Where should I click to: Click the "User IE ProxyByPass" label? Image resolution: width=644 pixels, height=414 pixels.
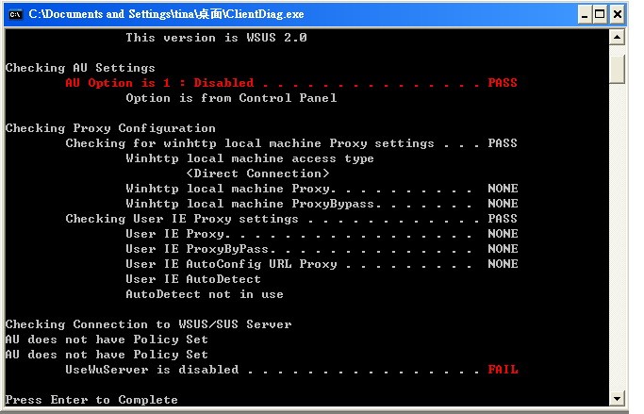click(x=197, y=249)
